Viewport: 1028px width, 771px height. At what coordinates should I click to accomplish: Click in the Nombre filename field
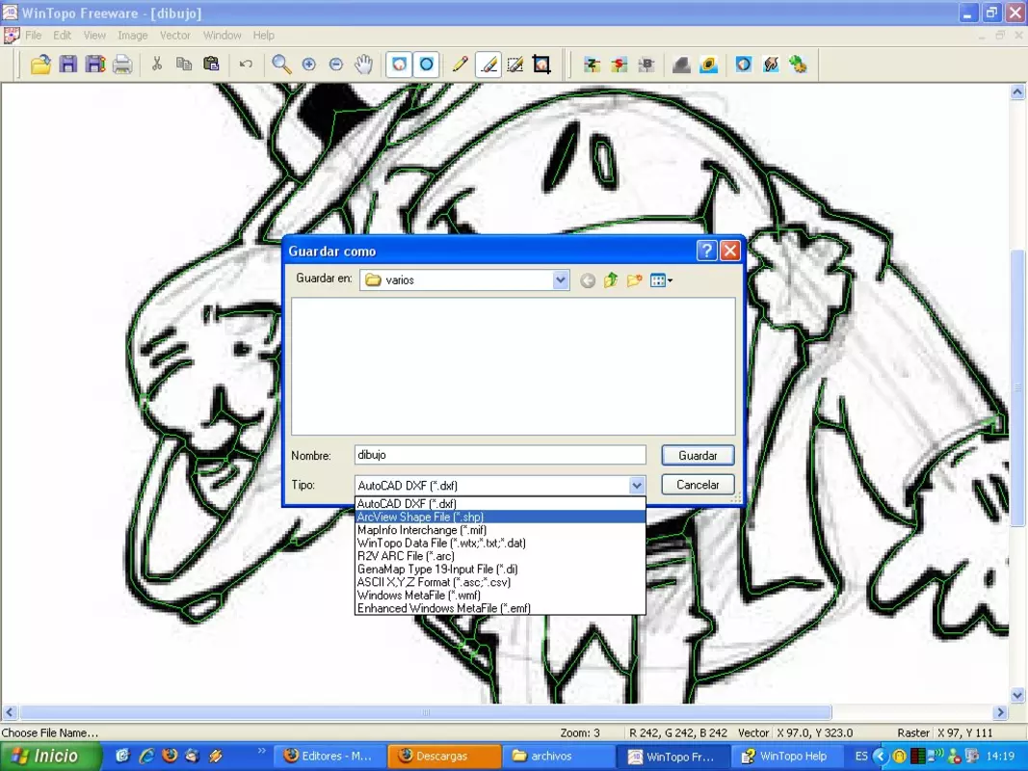500,455
